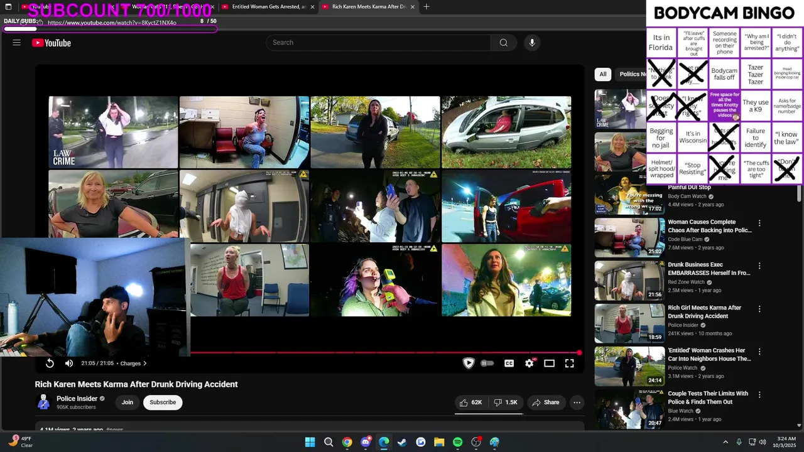804x452 pixels.
Task: Start voice search with the microphone
Action: tap(532, 43)
